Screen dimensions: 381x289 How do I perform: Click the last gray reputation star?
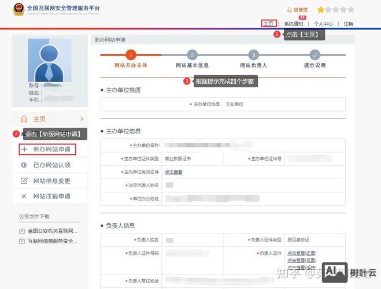[351, 10]
